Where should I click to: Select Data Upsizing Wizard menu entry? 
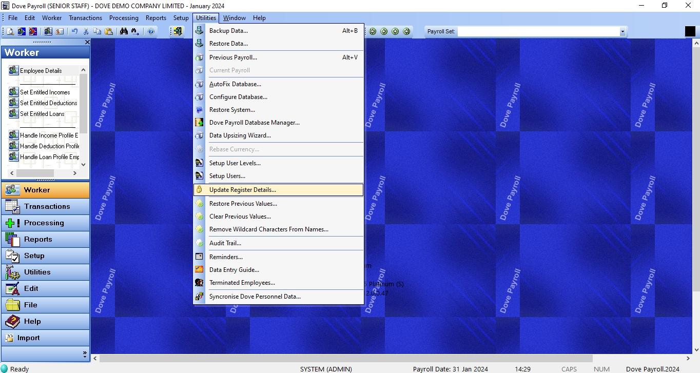[279, 135]
